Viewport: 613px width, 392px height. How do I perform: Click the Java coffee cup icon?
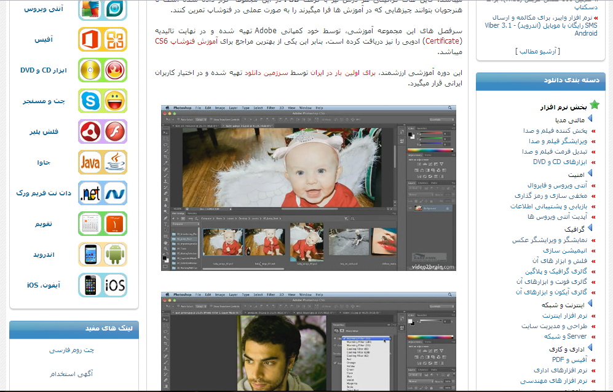(115, 162)
